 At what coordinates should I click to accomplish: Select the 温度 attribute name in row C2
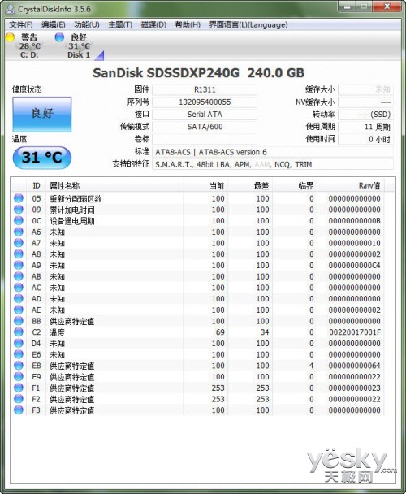point(57,332)
